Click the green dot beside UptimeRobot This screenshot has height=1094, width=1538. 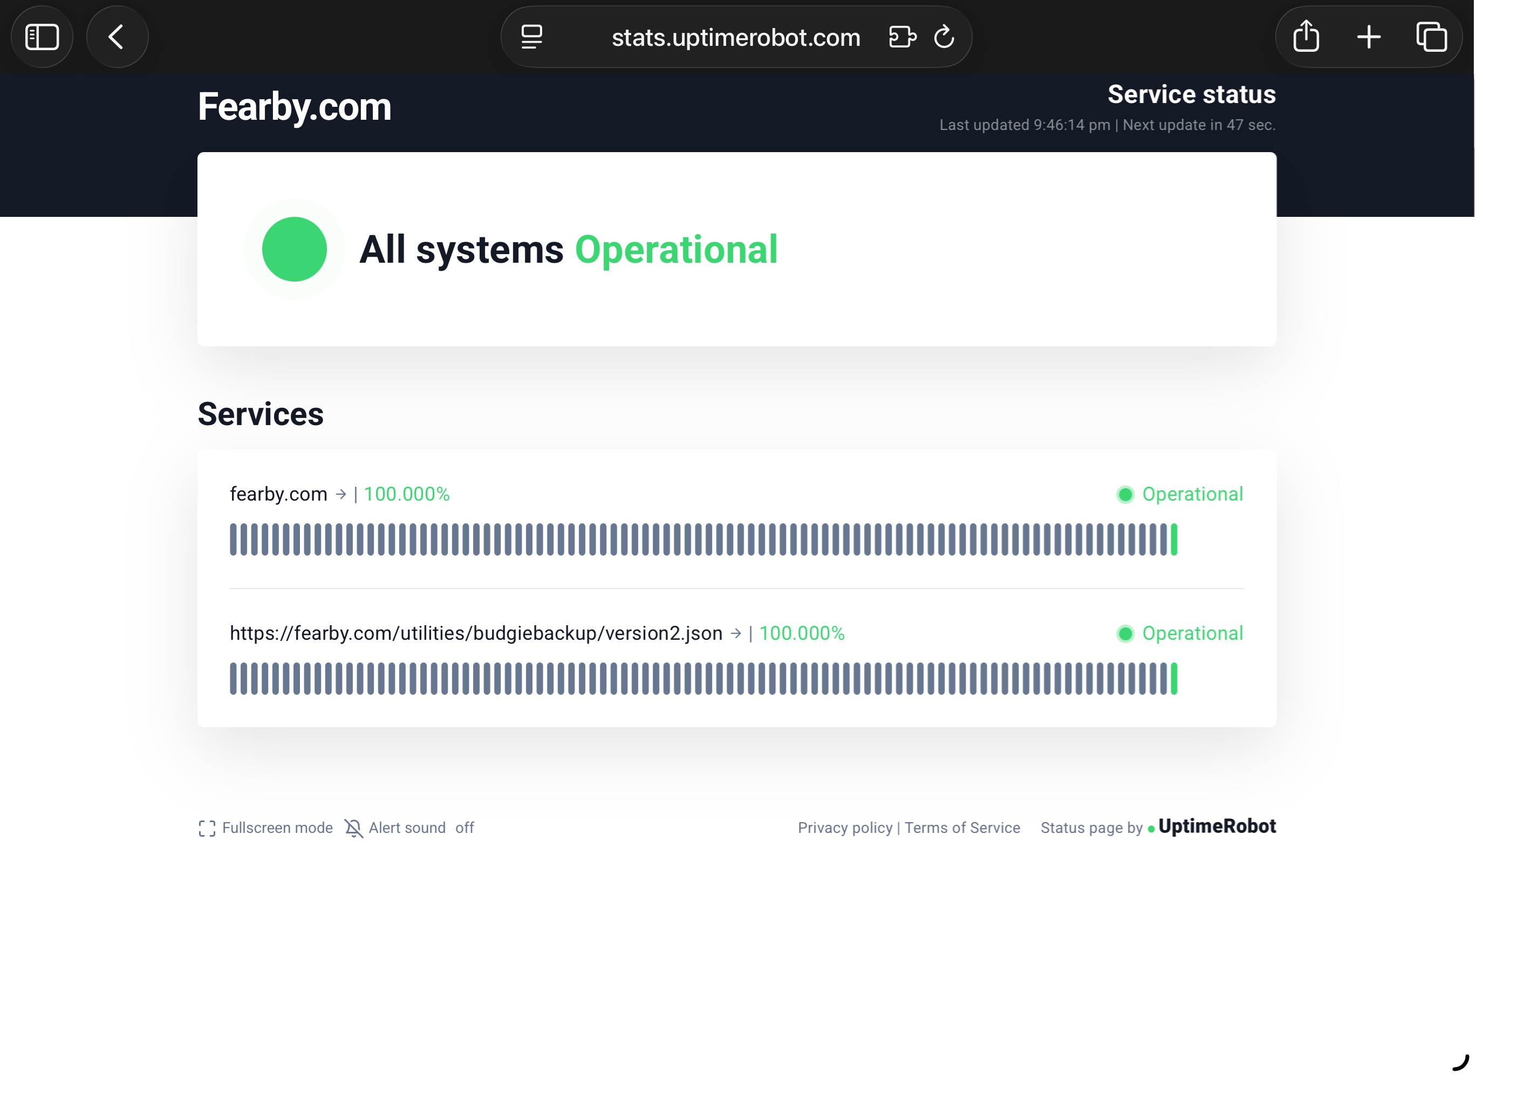[1151, 829]
